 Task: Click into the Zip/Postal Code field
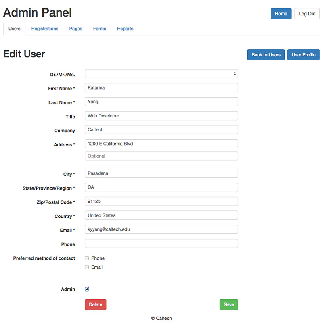coord(161,201)
